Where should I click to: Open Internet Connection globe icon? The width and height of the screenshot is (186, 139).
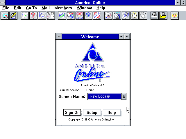coord(88,16)
